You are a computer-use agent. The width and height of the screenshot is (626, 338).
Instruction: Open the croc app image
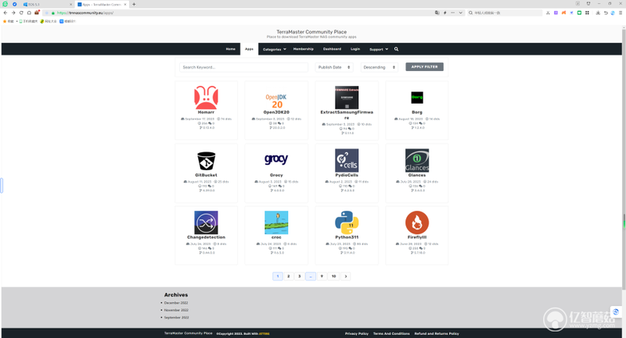pyautogui.click(x=276, y=222)
